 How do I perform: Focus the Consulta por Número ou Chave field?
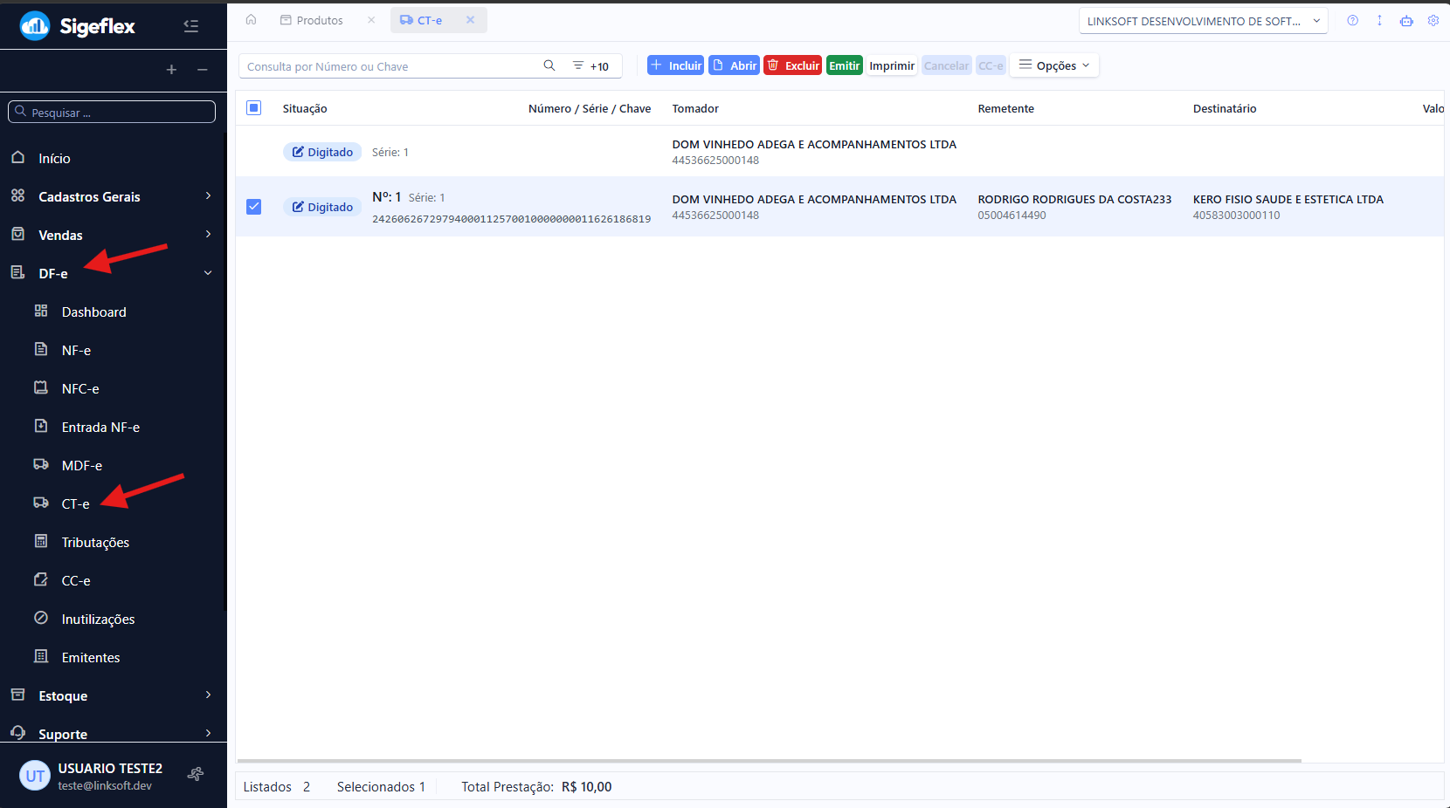click(390, 66)
